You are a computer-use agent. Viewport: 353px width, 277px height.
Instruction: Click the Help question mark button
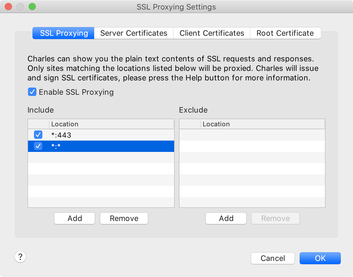20,257
